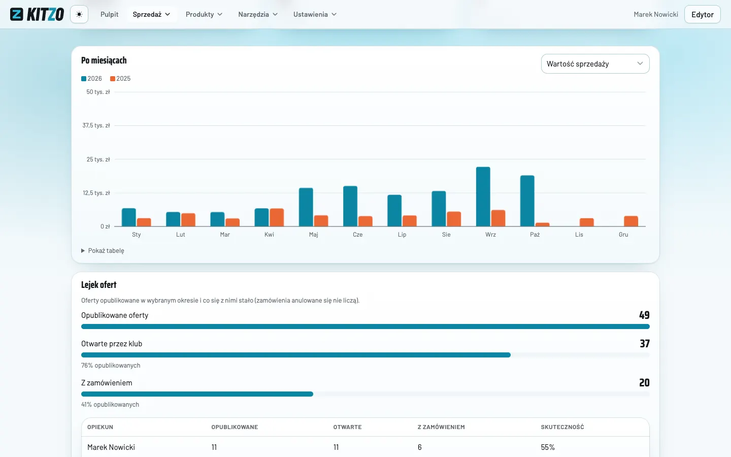Click the funnel value 49
The image size is (731, 457).
click(x=644, y=315)
